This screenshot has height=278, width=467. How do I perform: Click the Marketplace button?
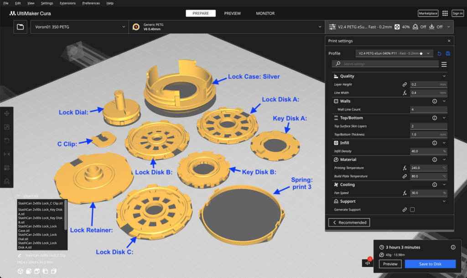coord(428,13)
